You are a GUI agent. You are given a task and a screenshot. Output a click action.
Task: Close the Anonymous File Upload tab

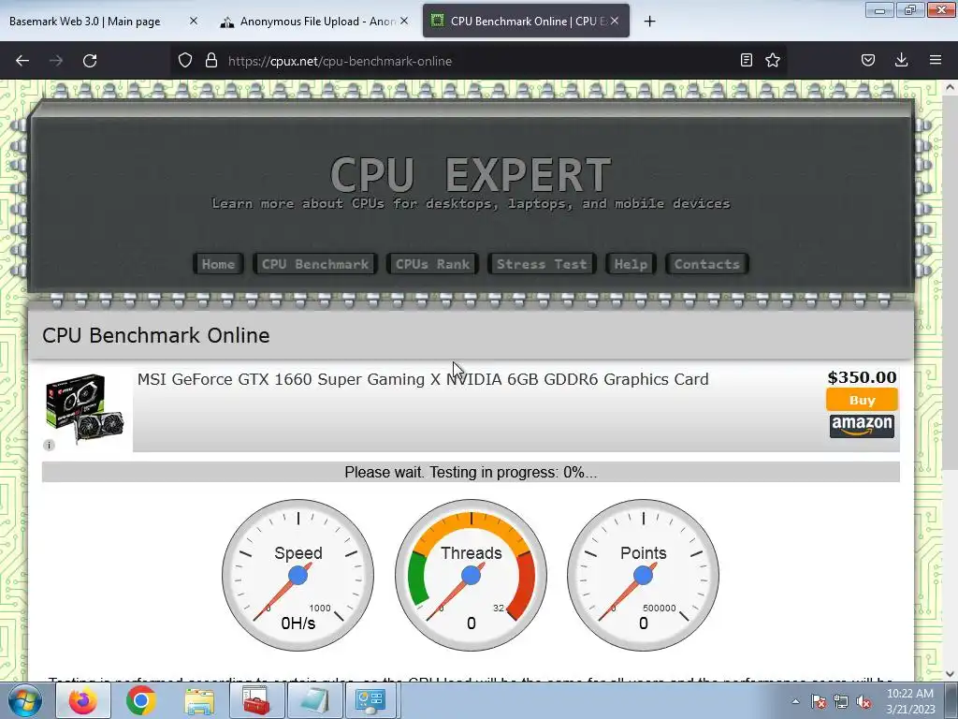click(x=404, y=21)
